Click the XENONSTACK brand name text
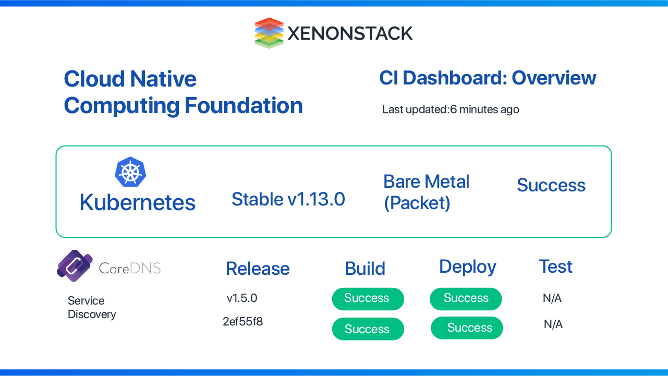The width and height of the screenshot is (668, 376). (x=350, y=33)
